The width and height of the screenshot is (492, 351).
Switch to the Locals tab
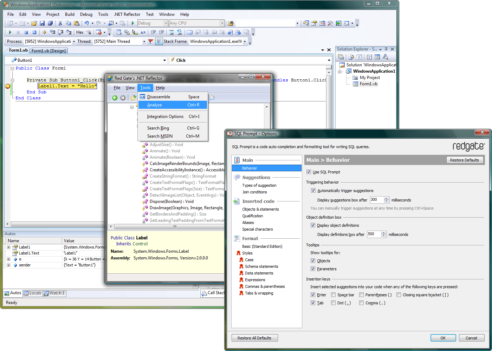(32, 293)
